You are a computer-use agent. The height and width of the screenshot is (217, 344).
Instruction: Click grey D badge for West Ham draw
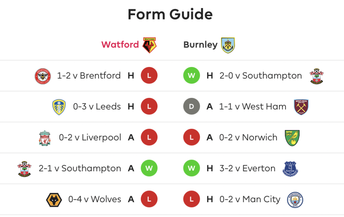pyautogui.click(x=191, y=107)
